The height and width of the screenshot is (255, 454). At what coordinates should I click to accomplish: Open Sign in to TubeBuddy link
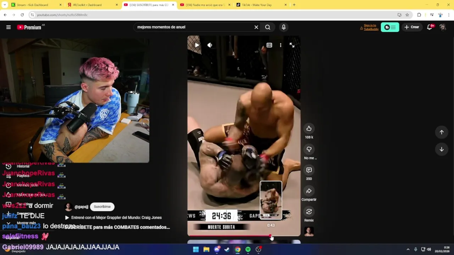pyautogui.click(x=371, y=27)
